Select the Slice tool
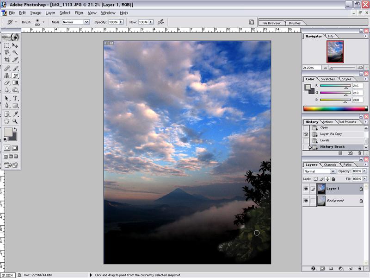Screen dimensions: 370x278 (15, 60)
